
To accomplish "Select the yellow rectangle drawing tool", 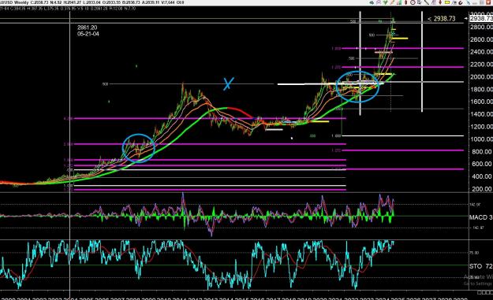I will pos(447,2).
